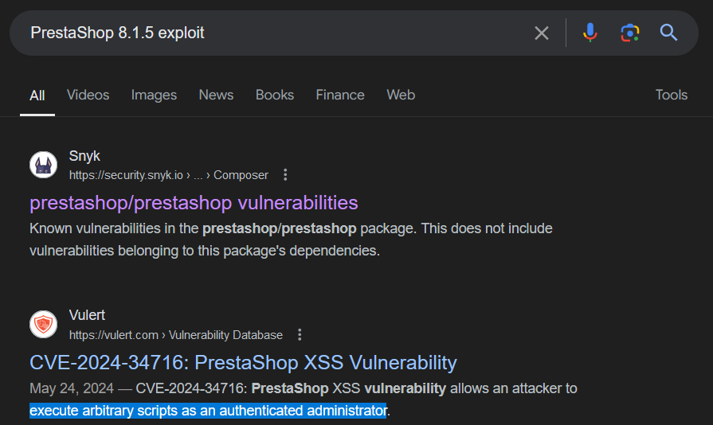Click into the search box text field
This screenshot has width=713, height=425.
coord(272,33)
